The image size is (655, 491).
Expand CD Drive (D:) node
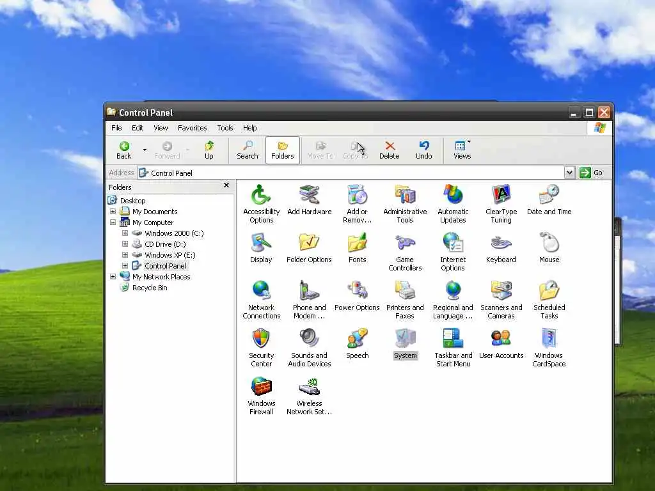tap(125, 244)
